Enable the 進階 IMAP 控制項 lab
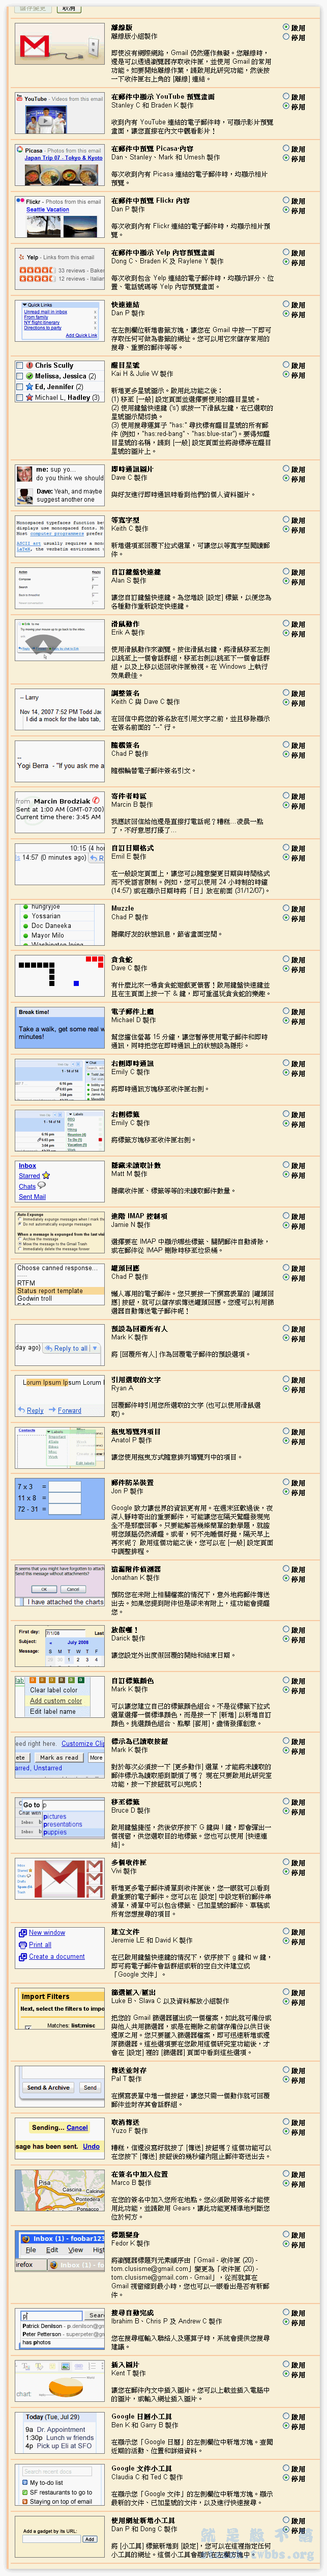This screenshot has width=327, height=2576. (x=285, y=1217)
